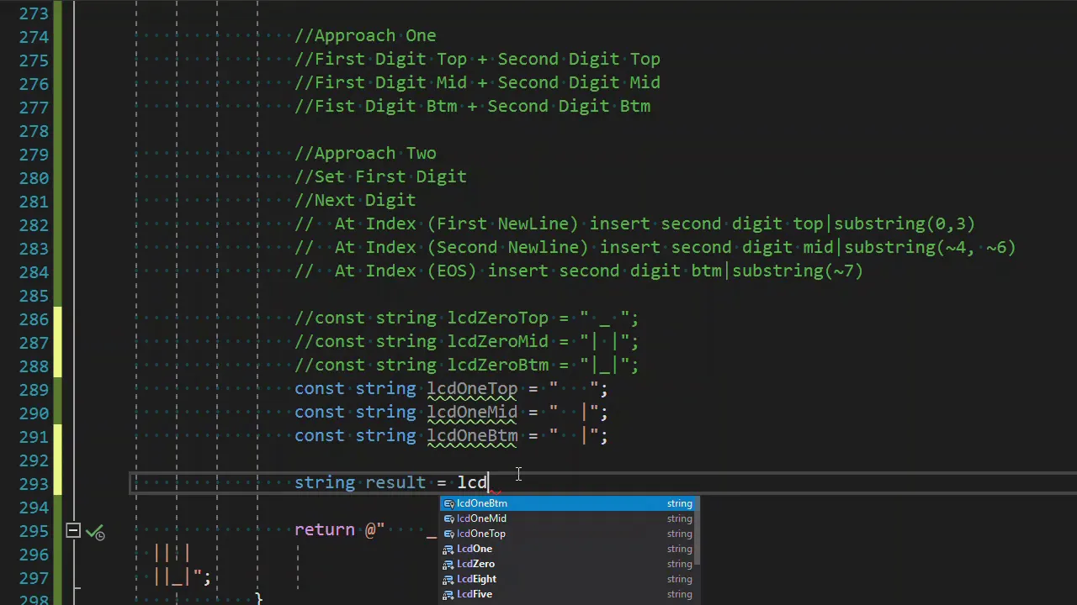Place cursor on lcdOneMid declaration name
The width and height of the screenshot is (1077, 605).
pyautogui.click(x=472, y=413)
